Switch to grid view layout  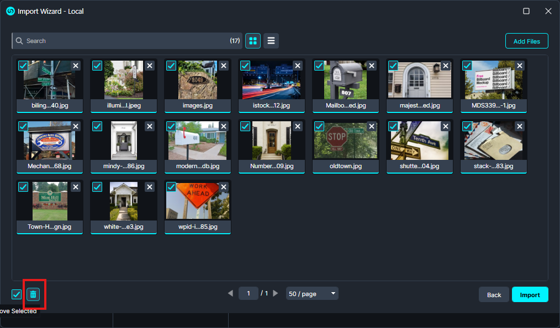click(x=253, y=41)
